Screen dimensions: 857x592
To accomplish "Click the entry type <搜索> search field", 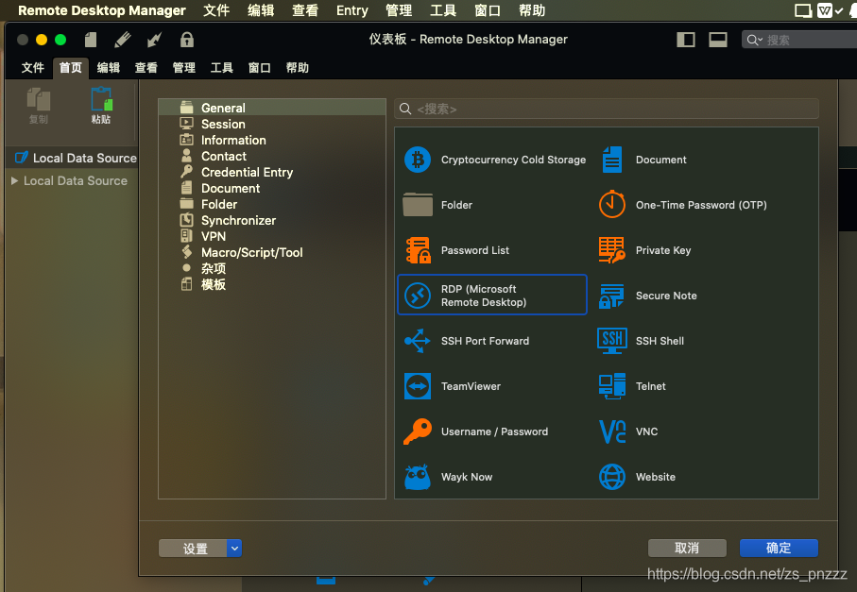I will click(x=607, y=109).
